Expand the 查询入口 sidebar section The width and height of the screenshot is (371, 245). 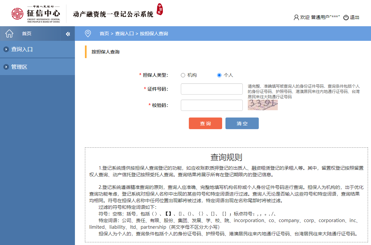(x=22, y=49)
